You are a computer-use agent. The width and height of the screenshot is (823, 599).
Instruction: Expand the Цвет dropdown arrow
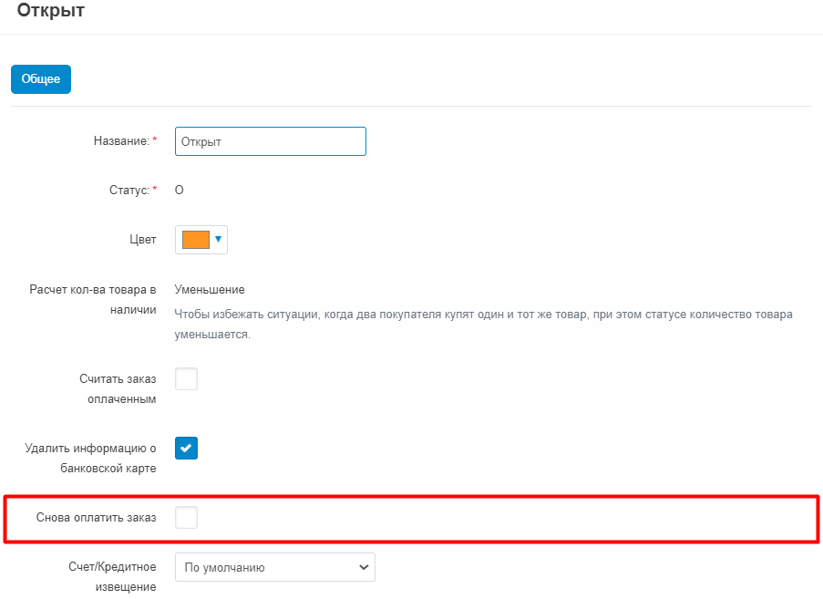click(219, 240)
